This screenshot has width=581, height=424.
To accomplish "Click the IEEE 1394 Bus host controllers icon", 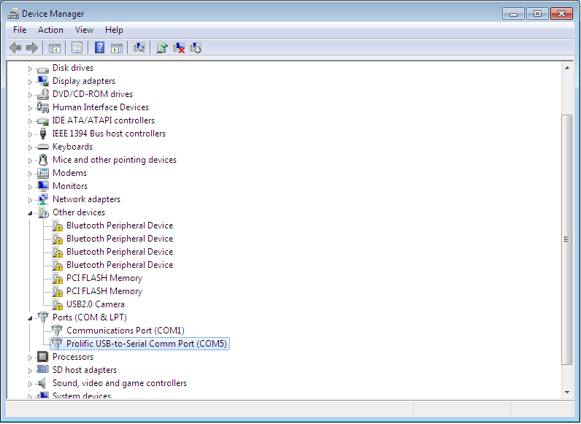I will 43,134.
